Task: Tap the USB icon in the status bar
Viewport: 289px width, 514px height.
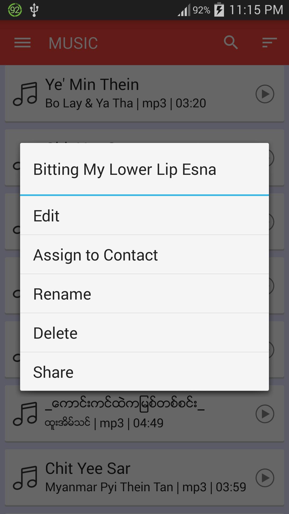Action: click(x=34, y=9)
